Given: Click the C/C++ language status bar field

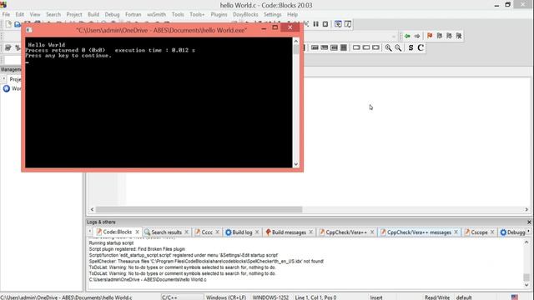Looking at the screenshot, I should click(182, 297).
